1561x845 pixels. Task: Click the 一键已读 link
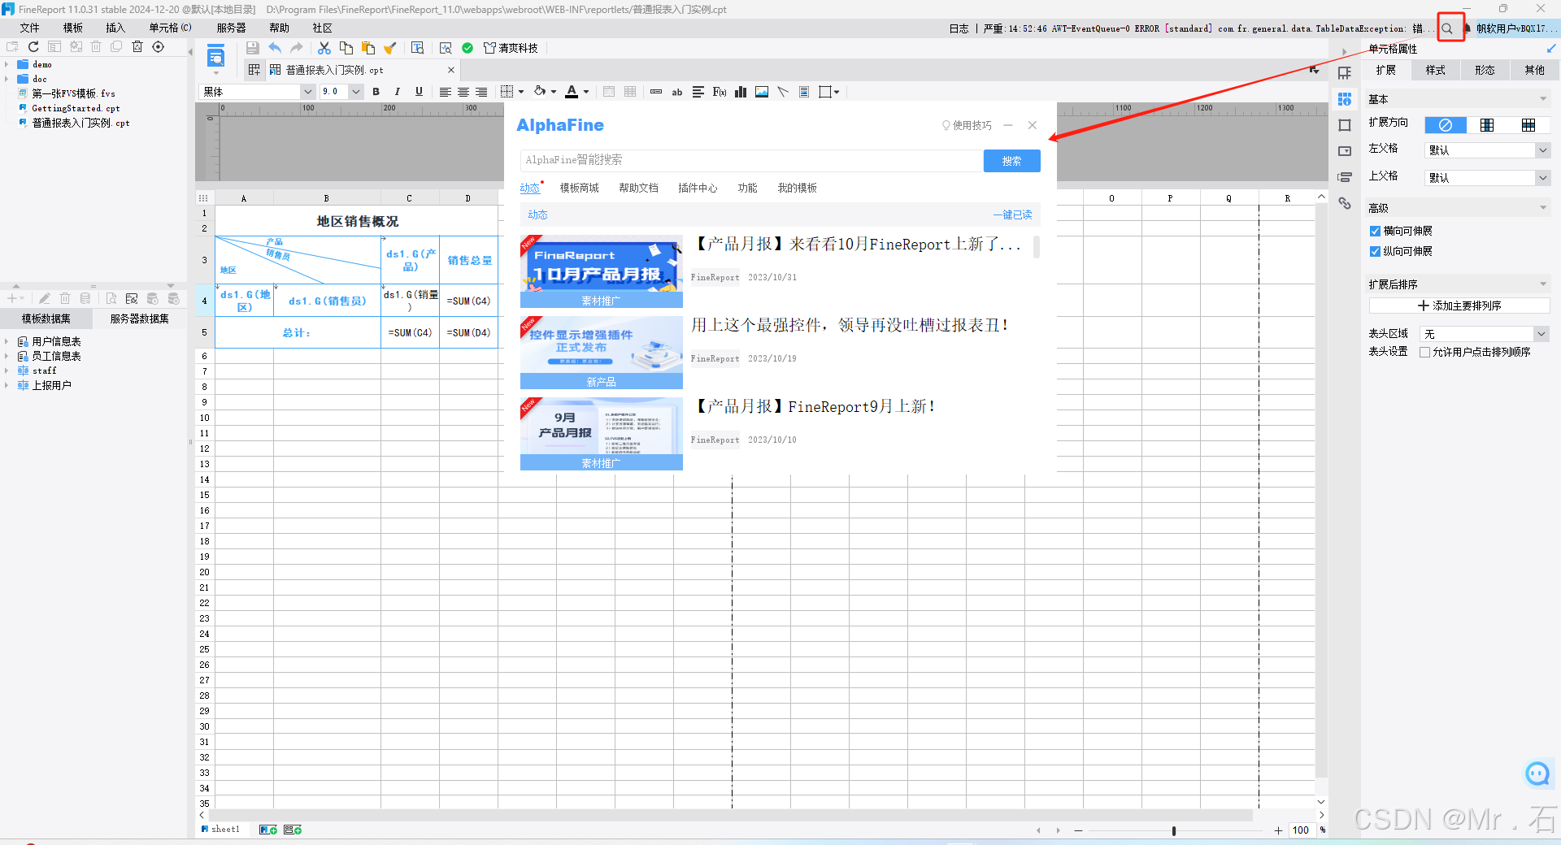point(1012,215)
